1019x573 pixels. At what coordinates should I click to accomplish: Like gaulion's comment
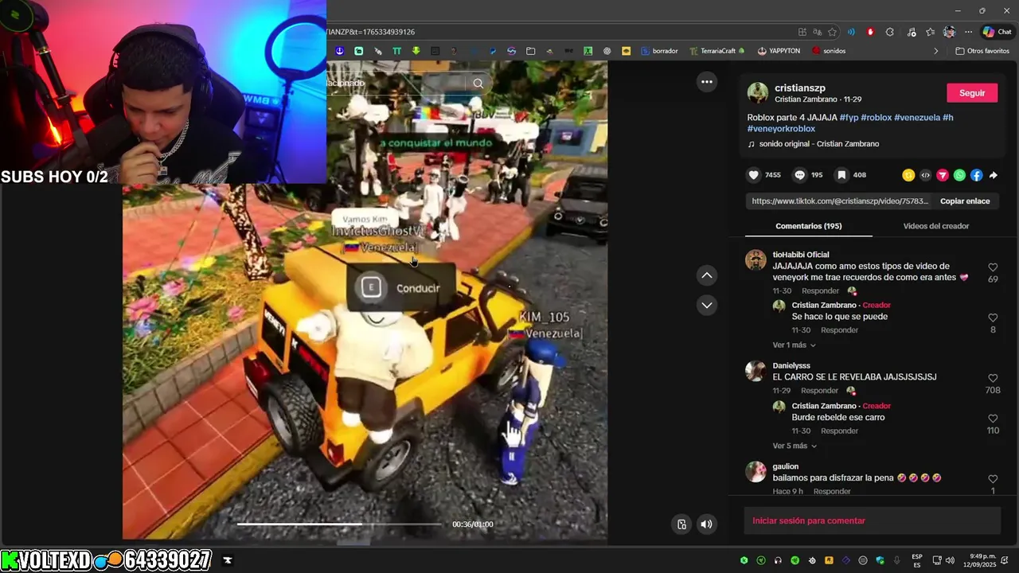pyautogui.click(x=993, y=479)
